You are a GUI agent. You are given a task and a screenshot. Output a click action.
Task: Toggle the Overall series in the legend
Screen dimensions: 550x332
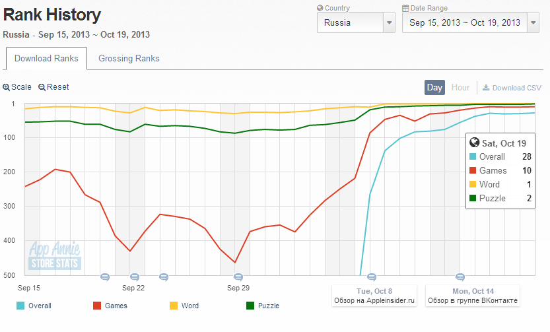click(x=34, y=306)
